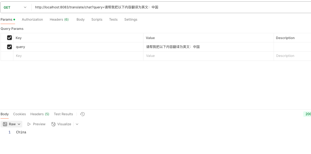311x154 pixels.
Task: Click the Preview play icon
Action: tap(29, 124)
